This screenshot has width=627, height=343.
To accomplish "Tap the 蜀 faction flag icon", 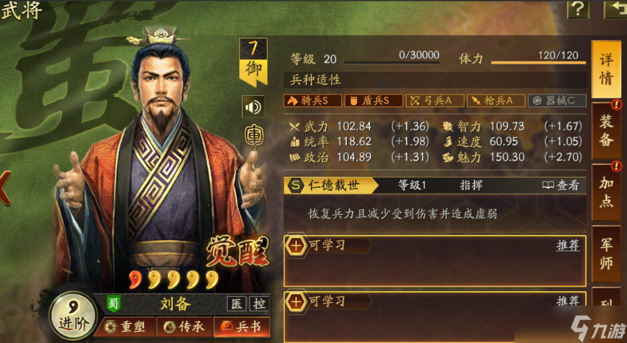I will coord(114,304).
